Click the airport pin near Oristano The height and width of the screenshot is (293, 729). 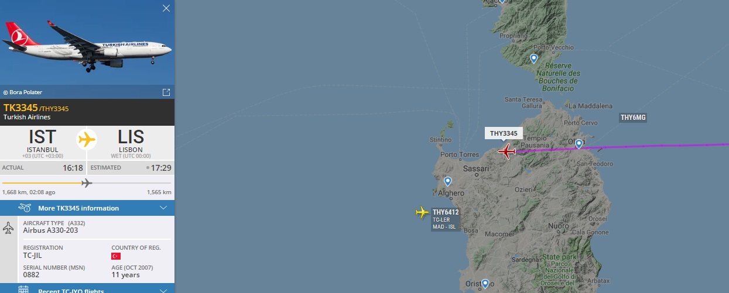(x=484, y=284)
